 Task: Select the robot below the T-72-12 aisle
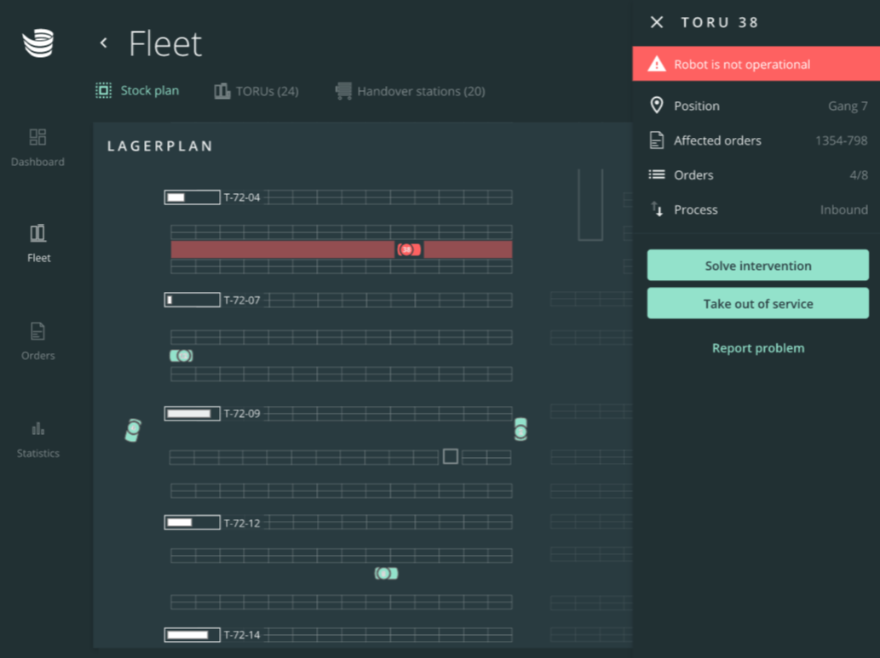click(x=386, y=574)
